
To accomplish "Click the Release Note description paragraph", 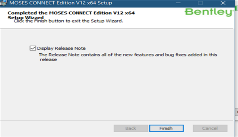I will [128, 57].
